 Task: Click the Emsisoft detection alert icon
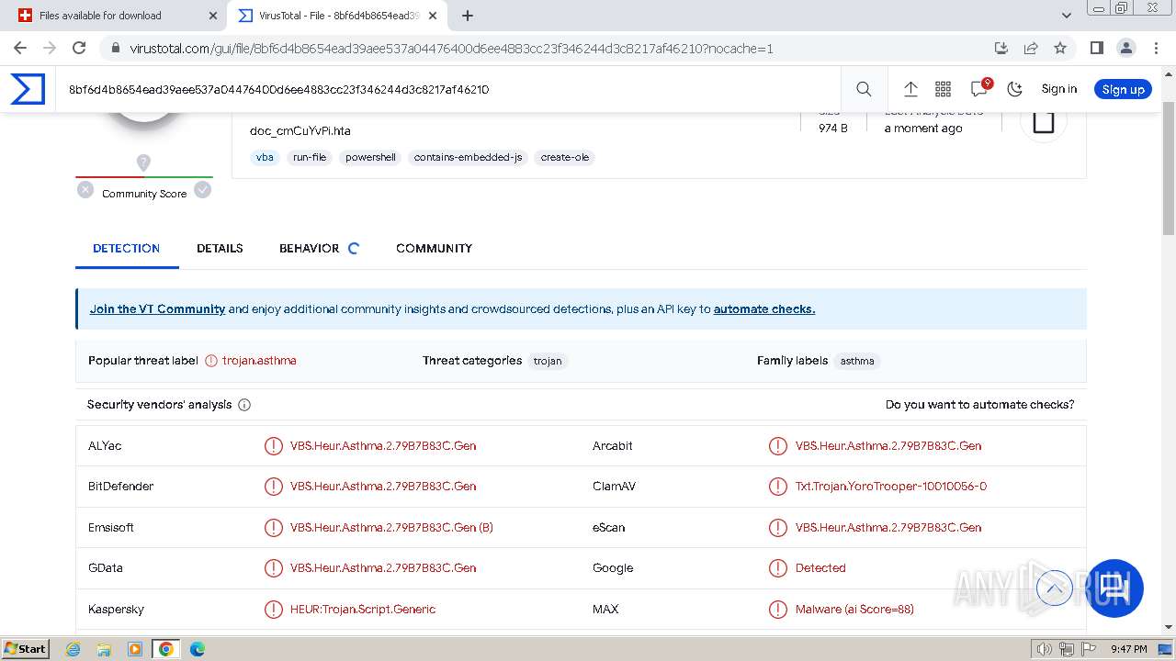[274, 528]
